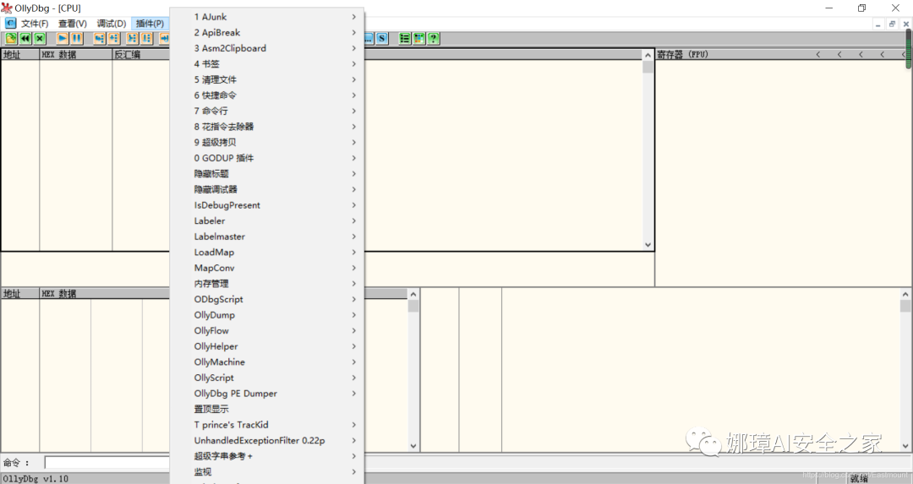The height and width of the screenshot is (484, 913).
Task: Expand the Labeler submenu arrow
Action: (354, 220)
